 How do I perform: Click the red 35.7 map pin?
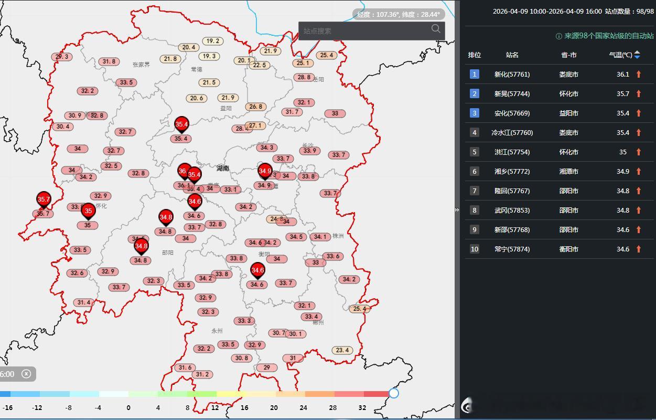44,200
